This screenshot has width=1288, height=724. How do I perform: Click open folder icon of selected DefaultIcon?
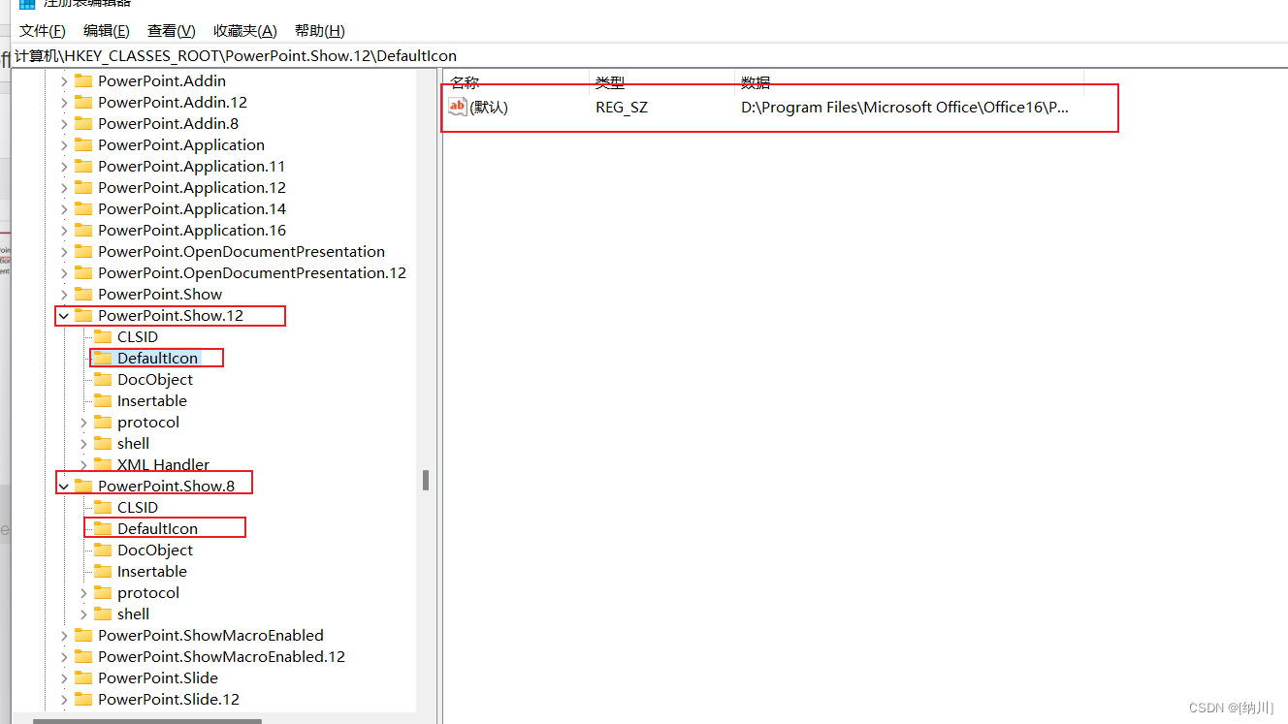pyautogui.click(x=103, y=359)
